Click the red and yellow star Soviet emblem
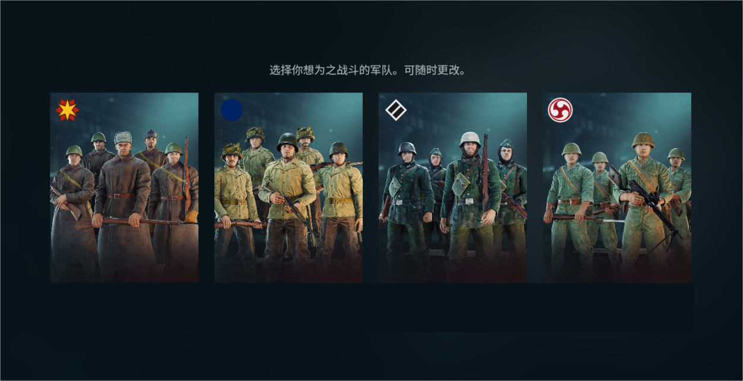 (x=67, y=110)
